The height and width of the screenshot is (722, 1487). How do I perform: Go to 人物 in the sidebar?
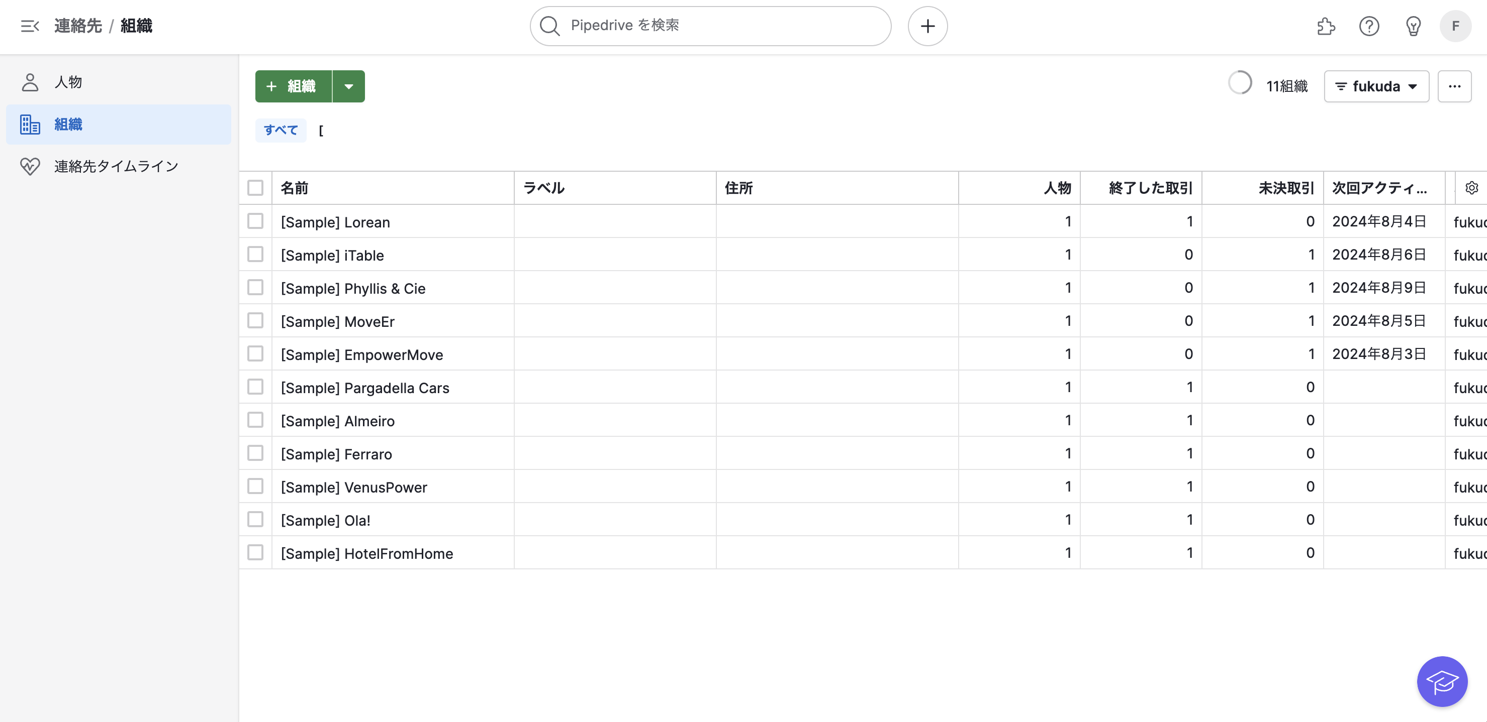(118, 82)
